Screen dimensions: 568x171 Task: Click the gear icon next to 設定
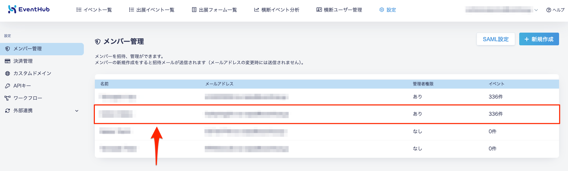point(382,10)
